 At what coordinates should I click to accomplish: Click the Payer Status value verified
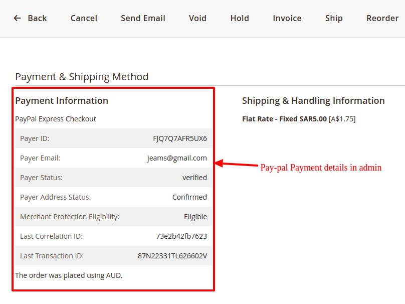point(194,178)
